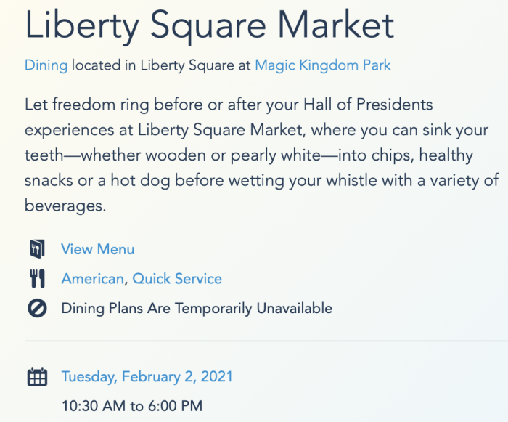The width and height of the screenshot is (508, 422).
Task: Click the 10:30 AM opening time
Action: [x=94, y=406]
